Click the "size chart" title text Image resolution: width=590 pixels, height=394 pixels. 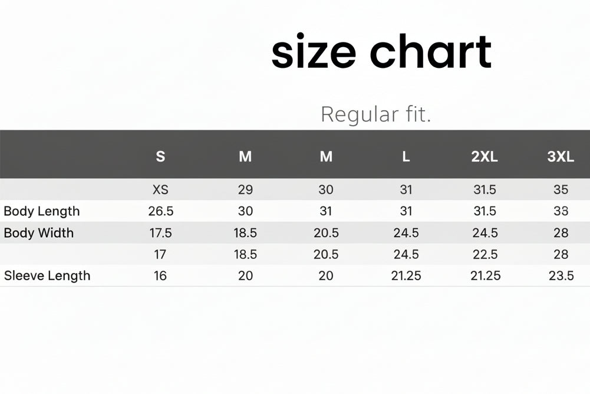coord(381,52)
